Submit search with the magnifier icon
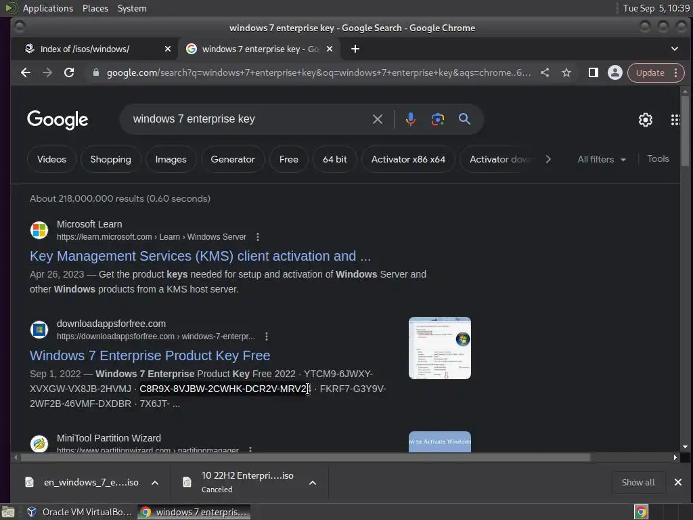693x520 pixels. (464, 119)
